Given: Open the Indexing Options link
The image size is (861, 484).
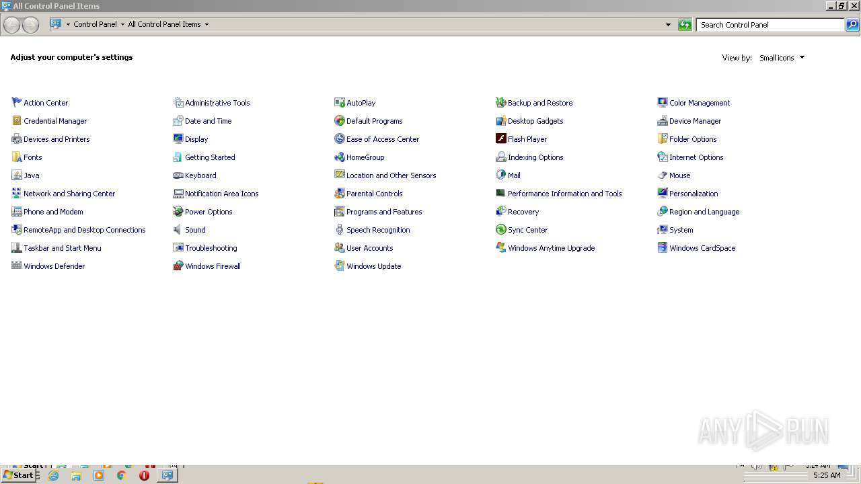Looking at the screenshot, I should 535,157.
